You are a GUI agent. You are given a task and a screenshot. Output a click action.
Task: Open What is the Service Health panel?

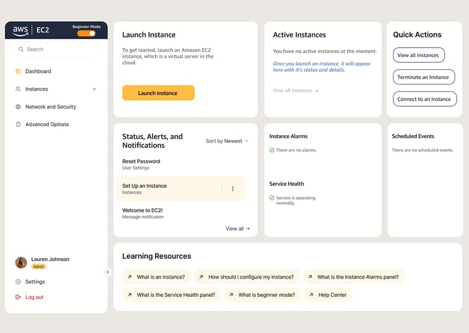171,295
